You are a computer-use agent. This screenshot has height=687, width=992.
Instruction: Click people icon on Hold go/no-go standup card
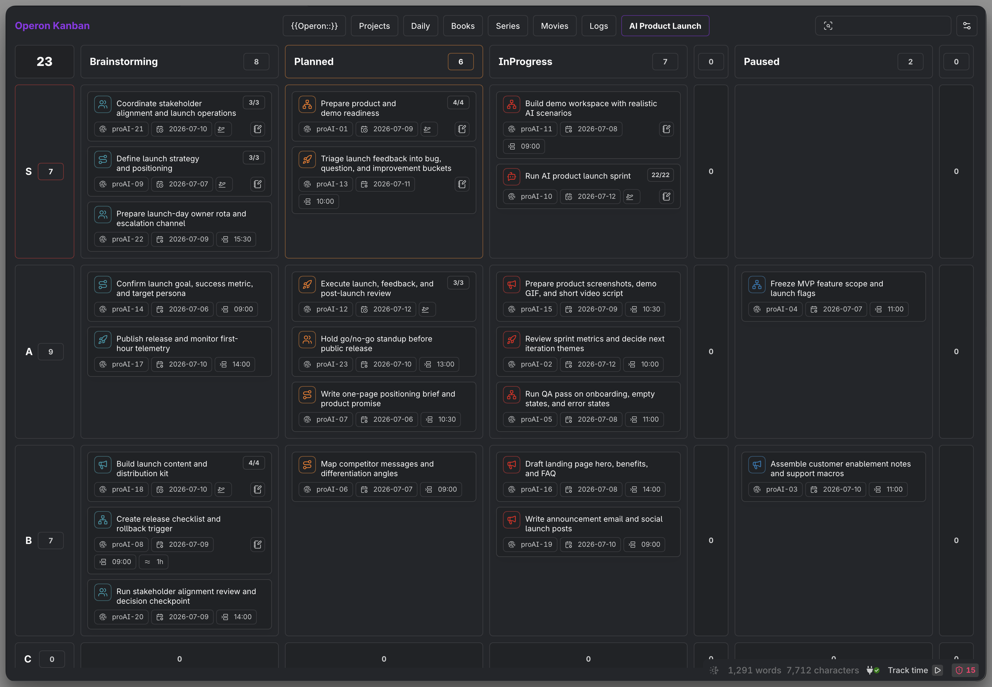pos(307,340)
